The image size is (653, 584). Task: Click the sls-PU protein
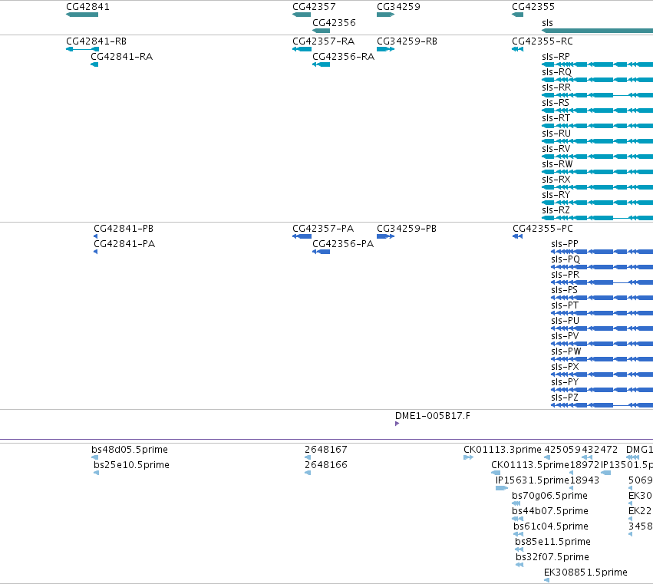(602, 328)
